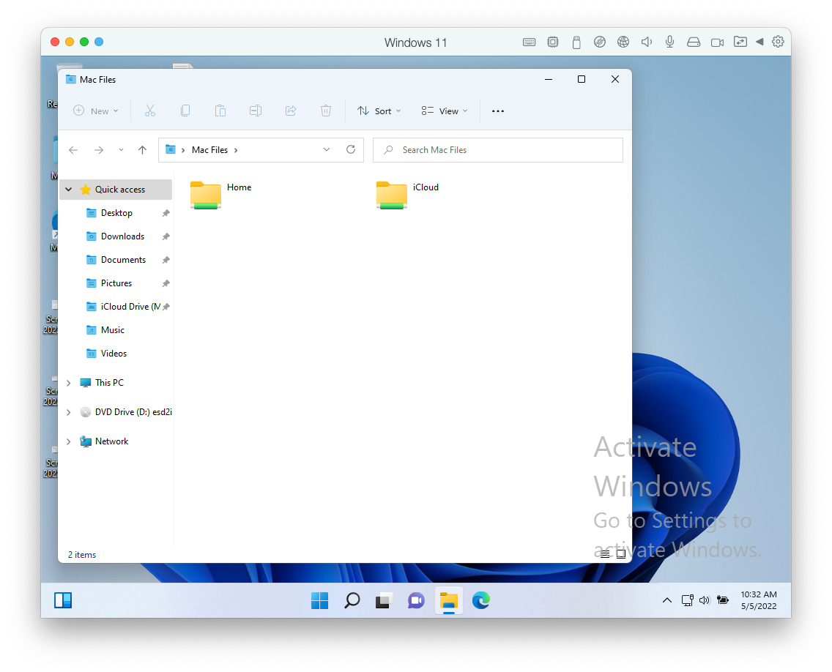This screenshot has height=672, width=832.
Task: Click the Paste clipboard icon
Action: [x=220, y=111]
